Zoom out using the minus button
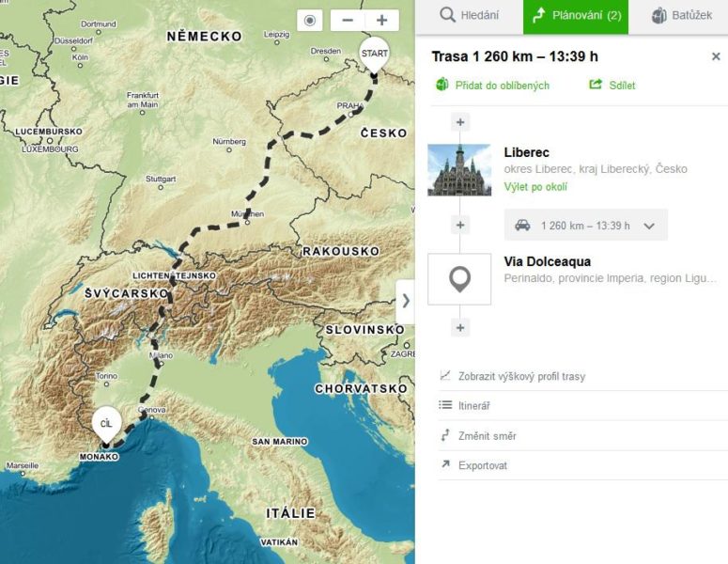Screen dimensions: 728x564 [x=348, y=21]
